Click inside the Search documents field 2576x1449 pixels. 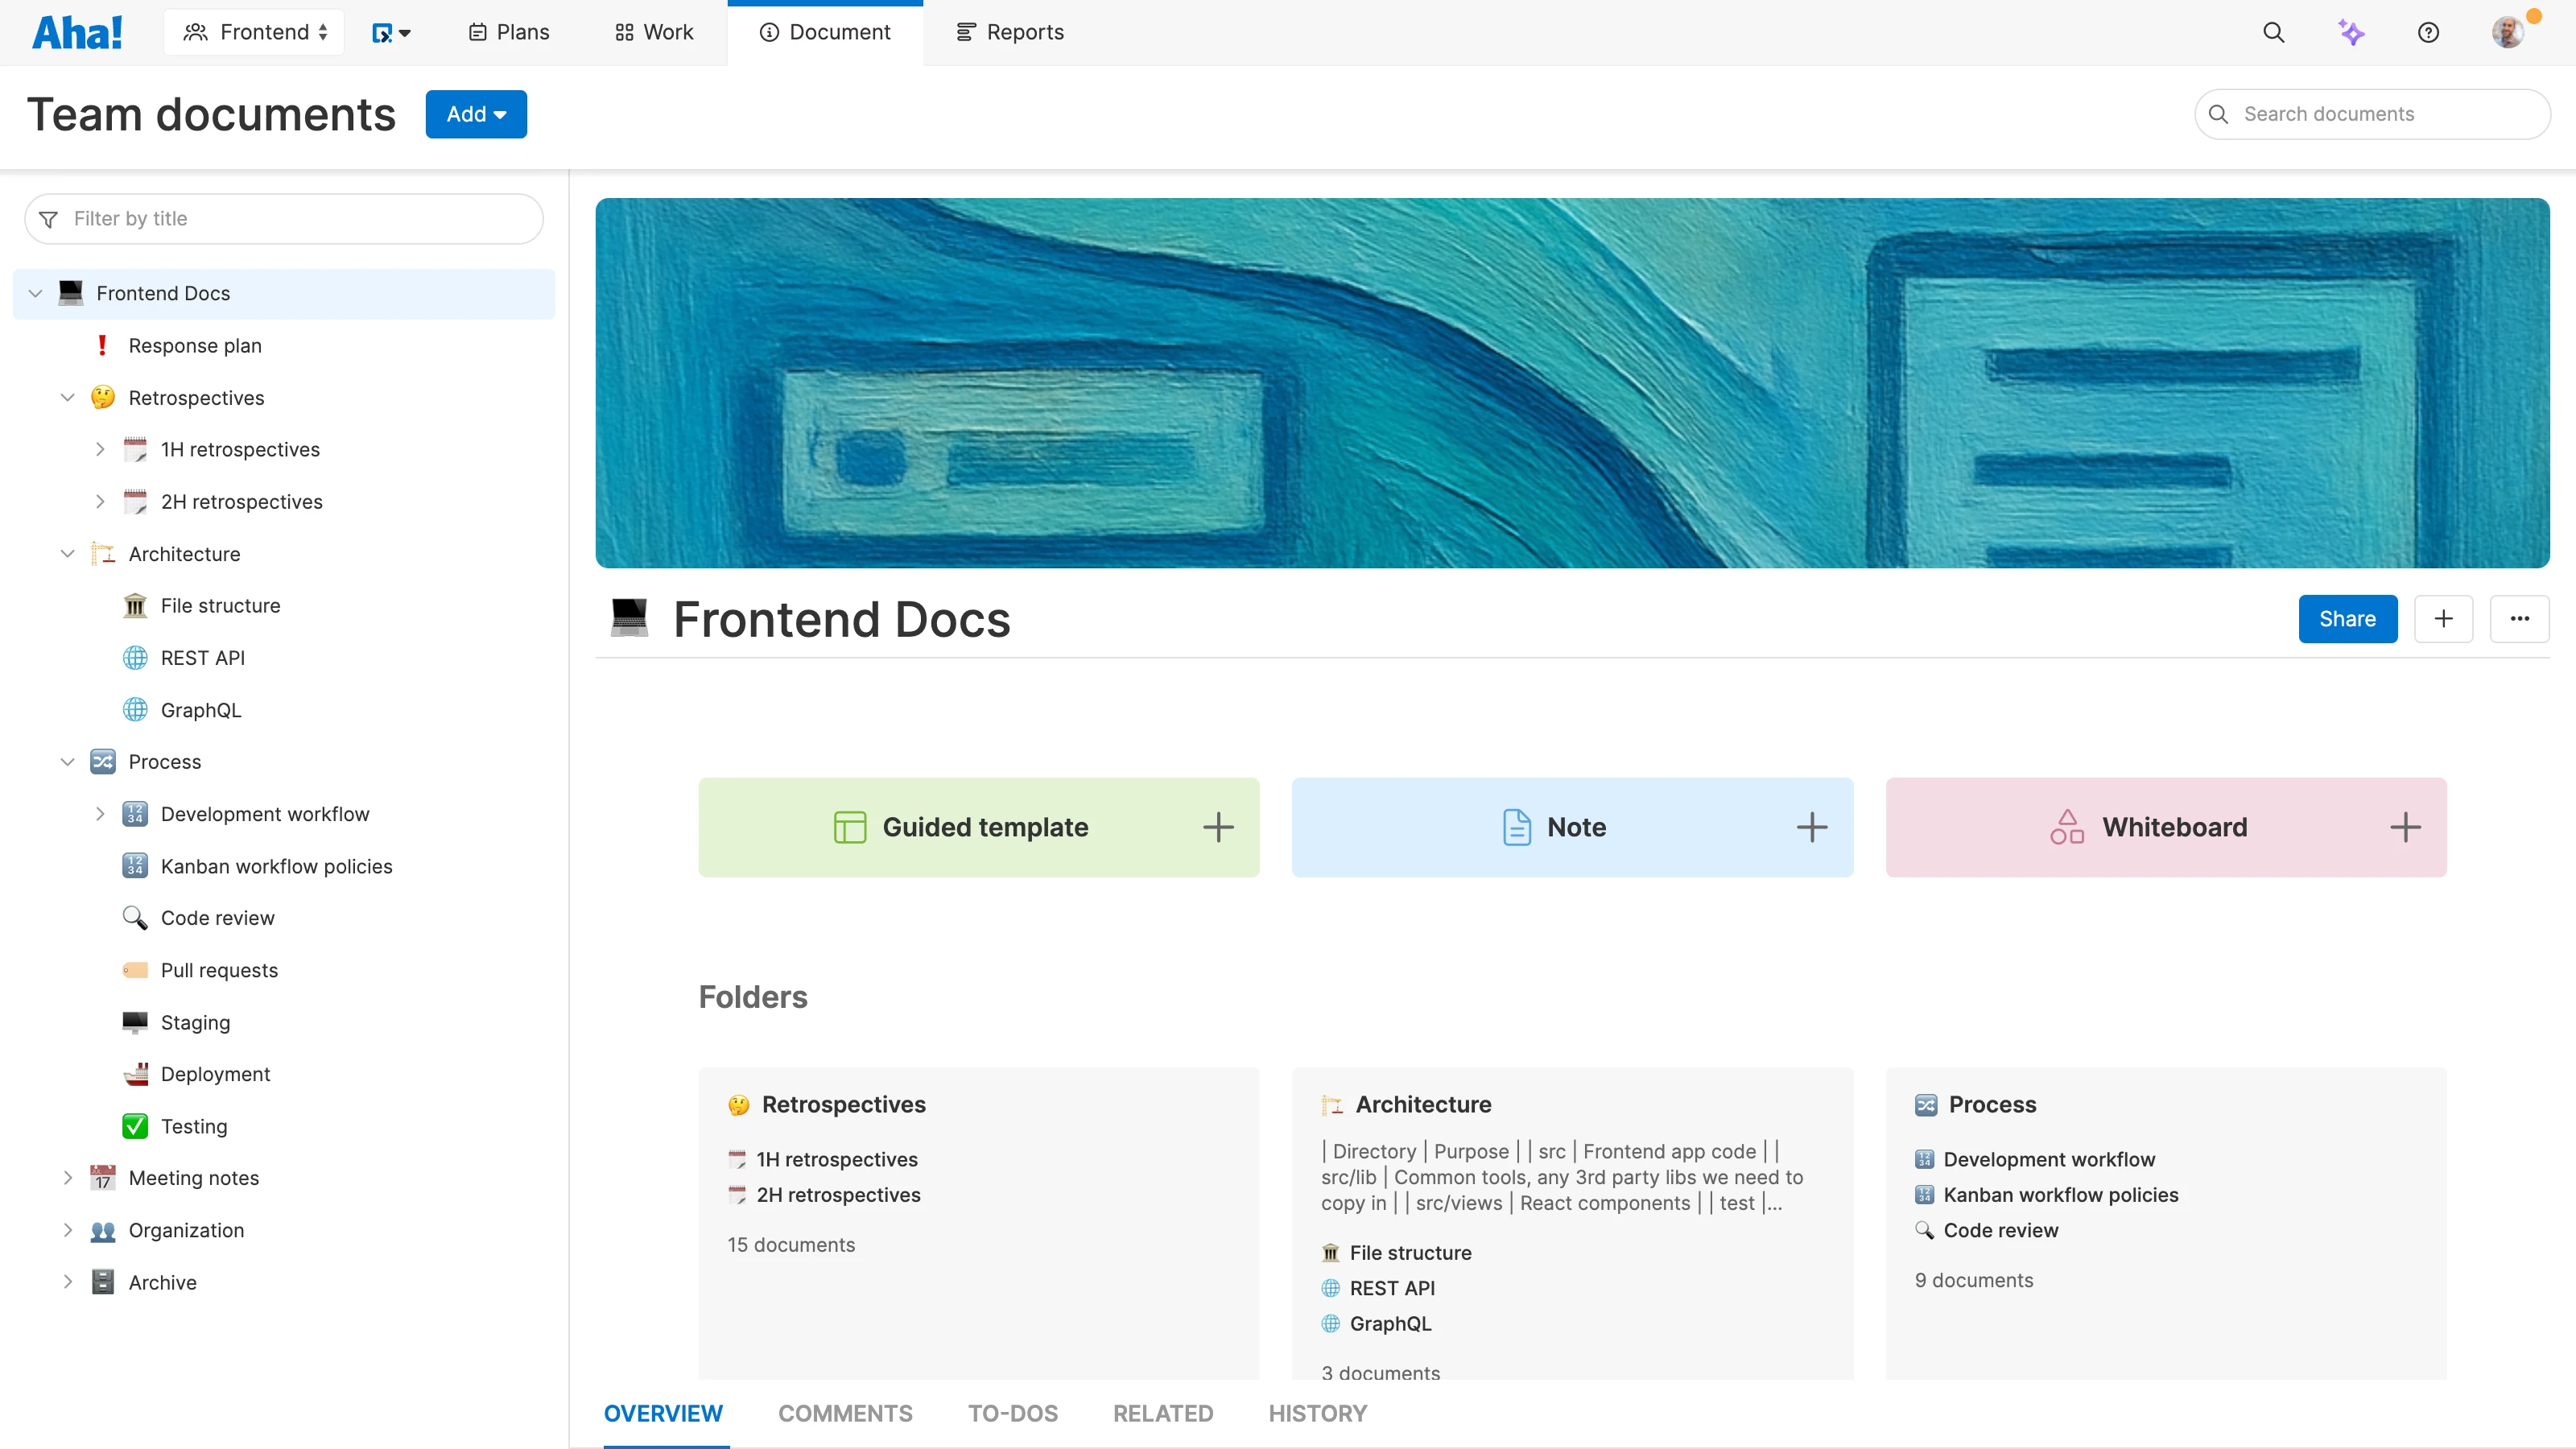click(2372, 113)
